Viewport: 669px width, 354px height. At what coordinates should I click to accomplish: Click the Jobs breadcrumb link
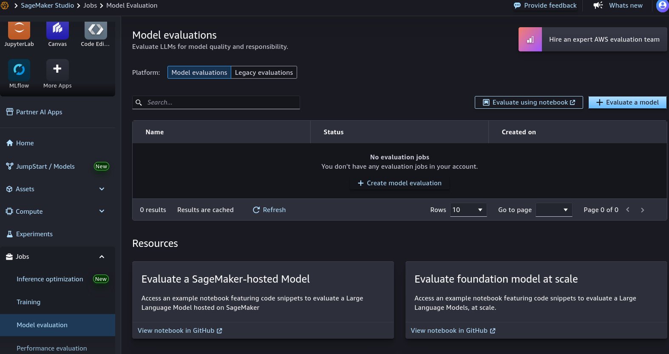coord(90,6)
